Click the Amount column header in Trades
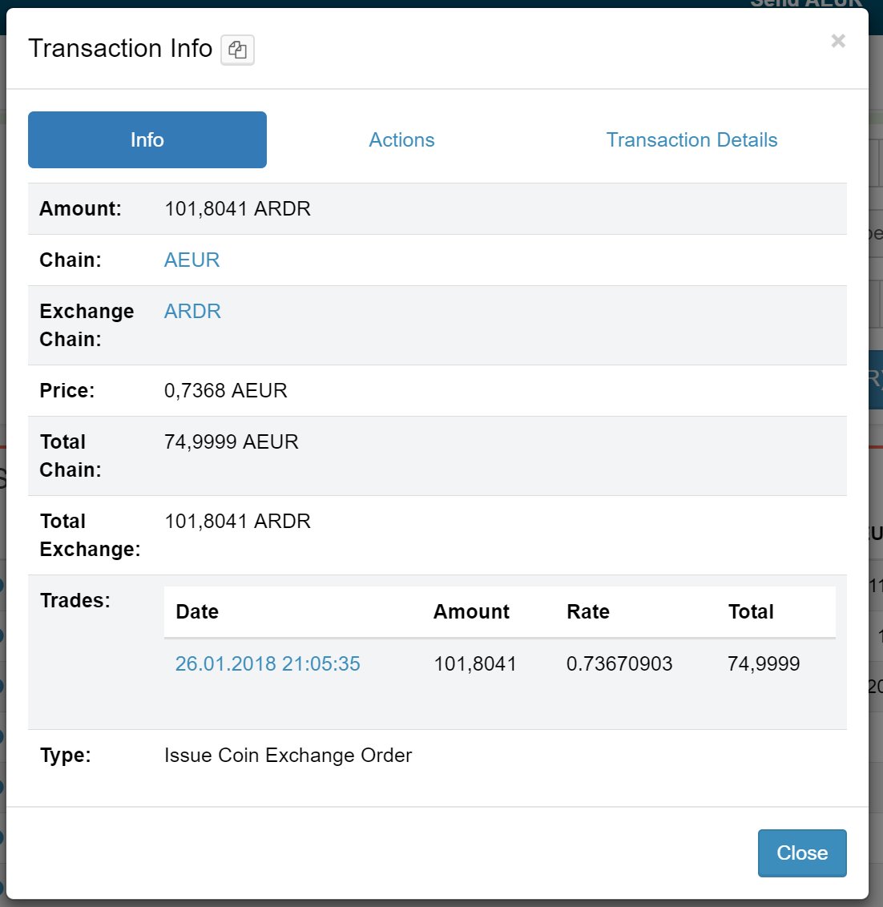This screenshot has height=907, width=883. tap(471, 612)
